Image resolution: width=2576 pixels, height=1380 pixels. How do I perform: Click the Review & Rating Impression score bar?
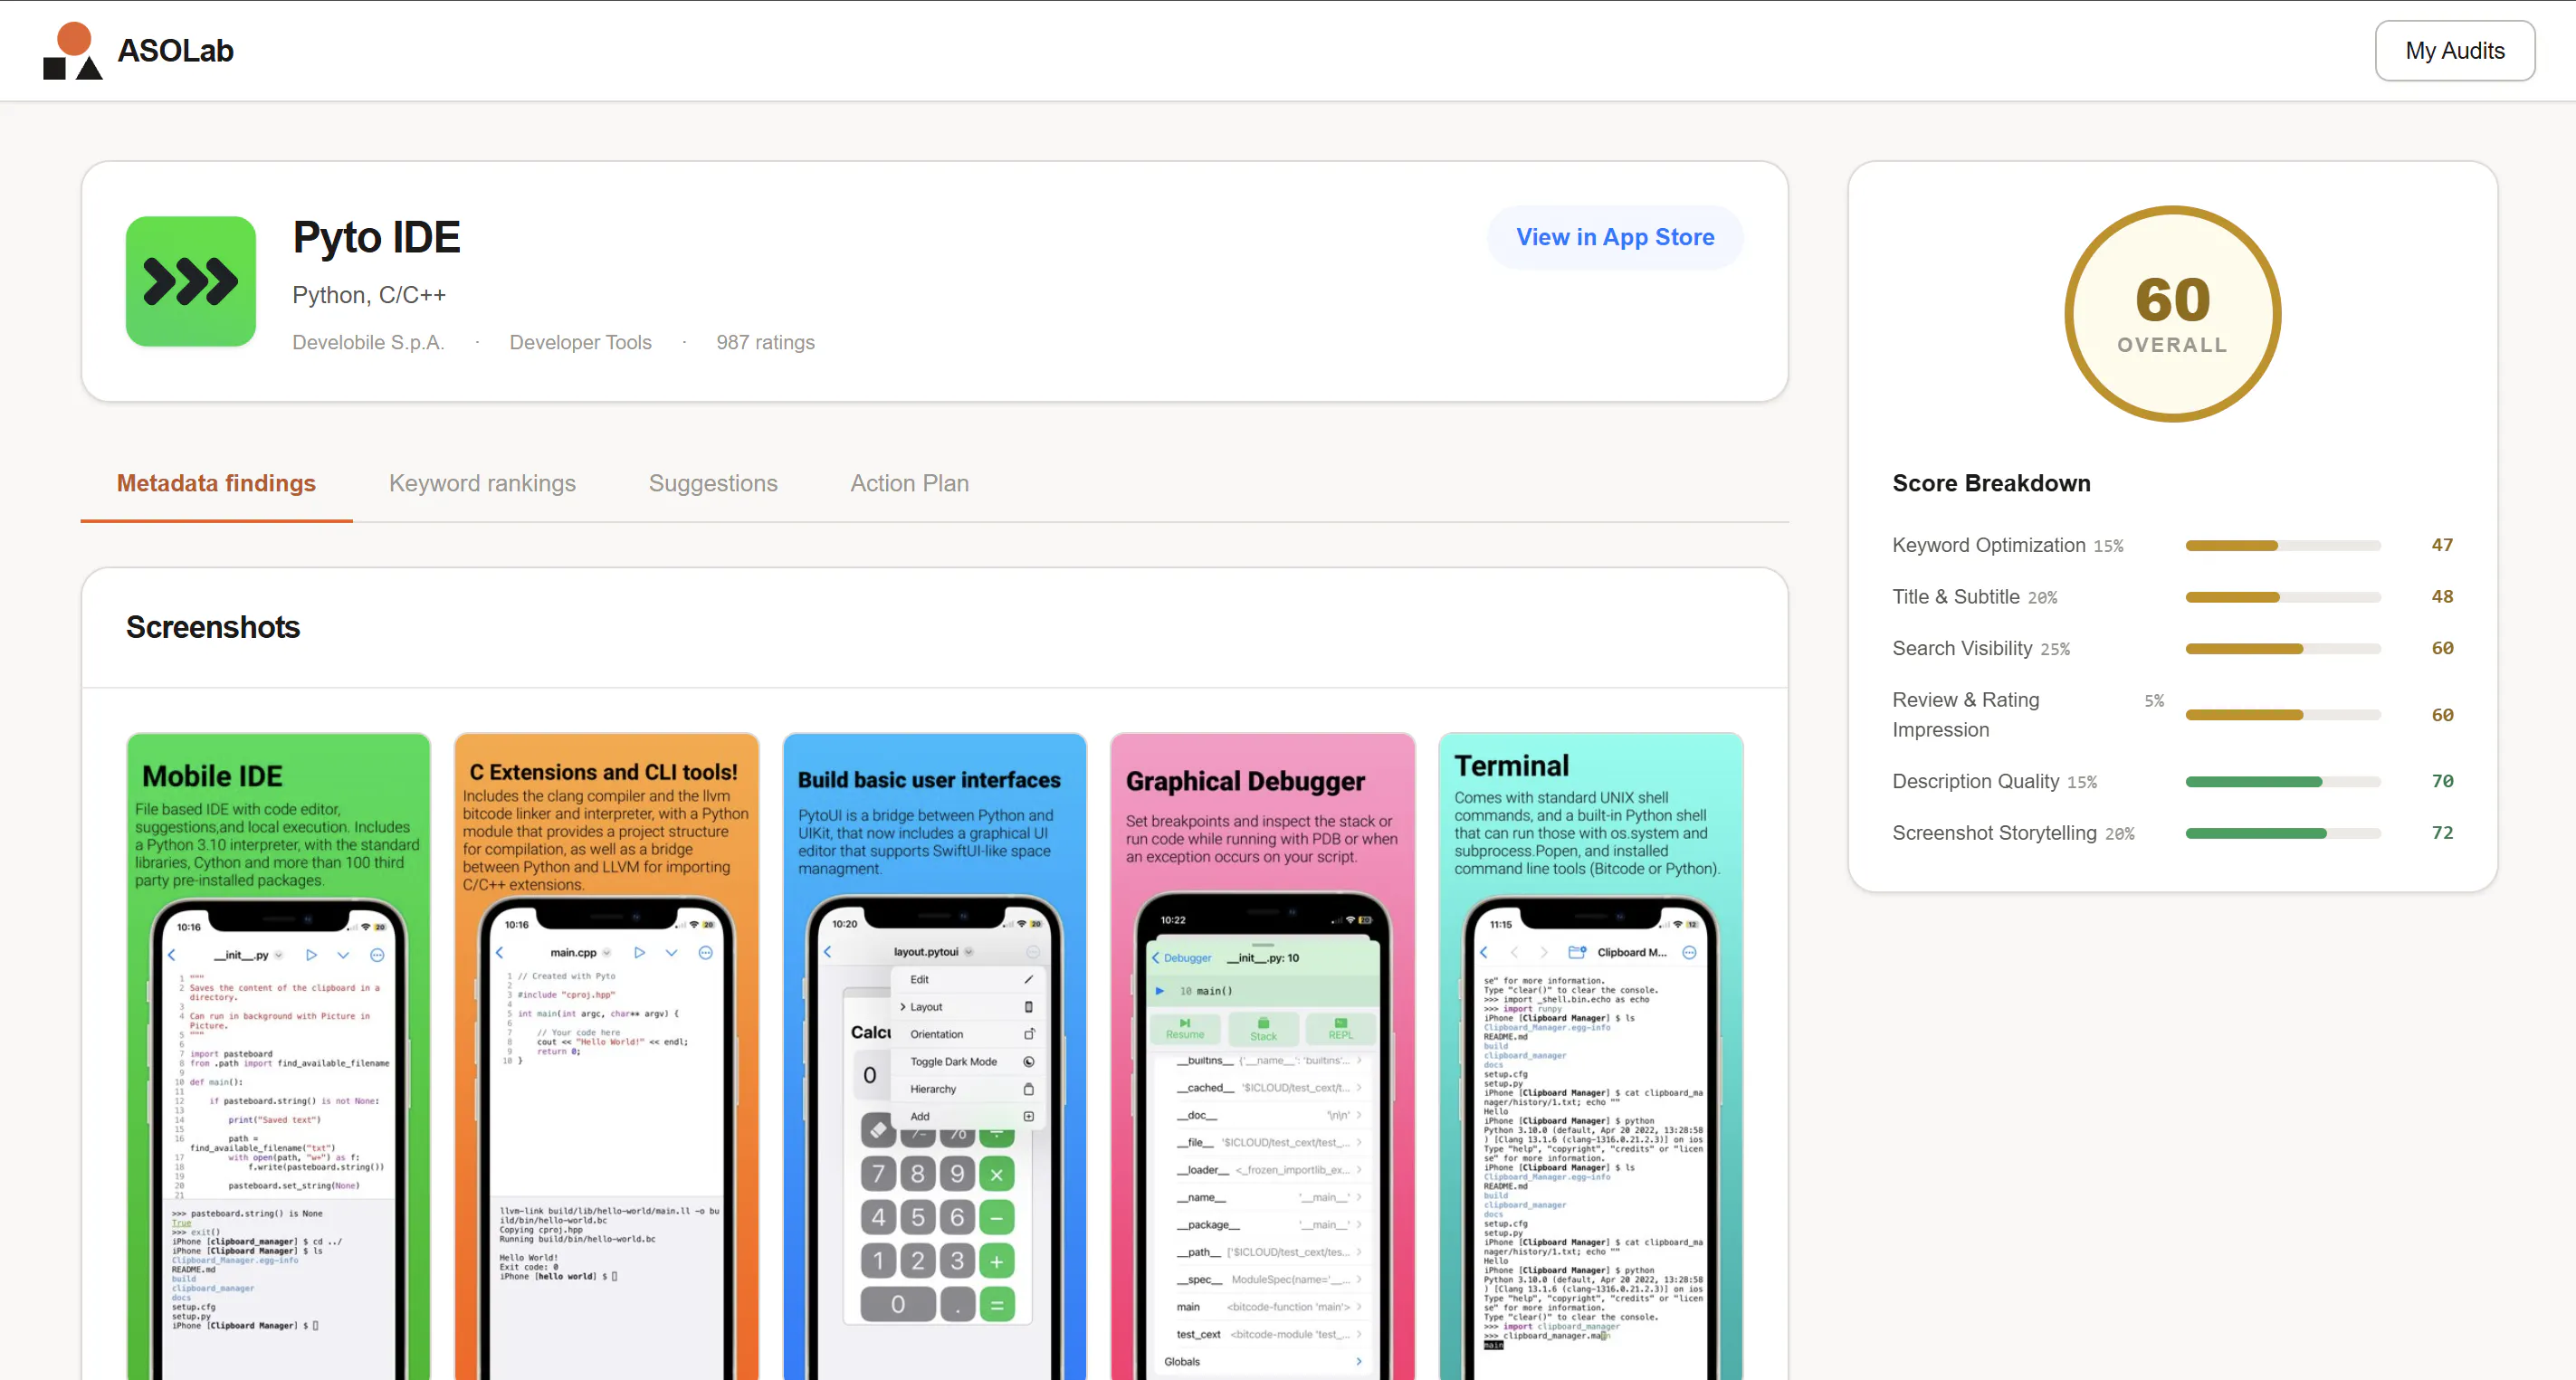(x=2283, y=715)
